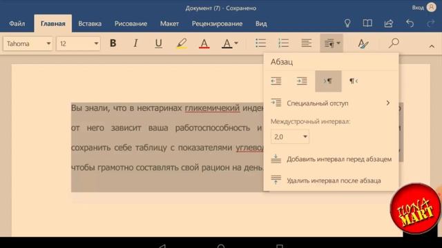Click the lightbulb Tell Me icon
This screenshot has height=248, width=442.
tap(347, 23)
